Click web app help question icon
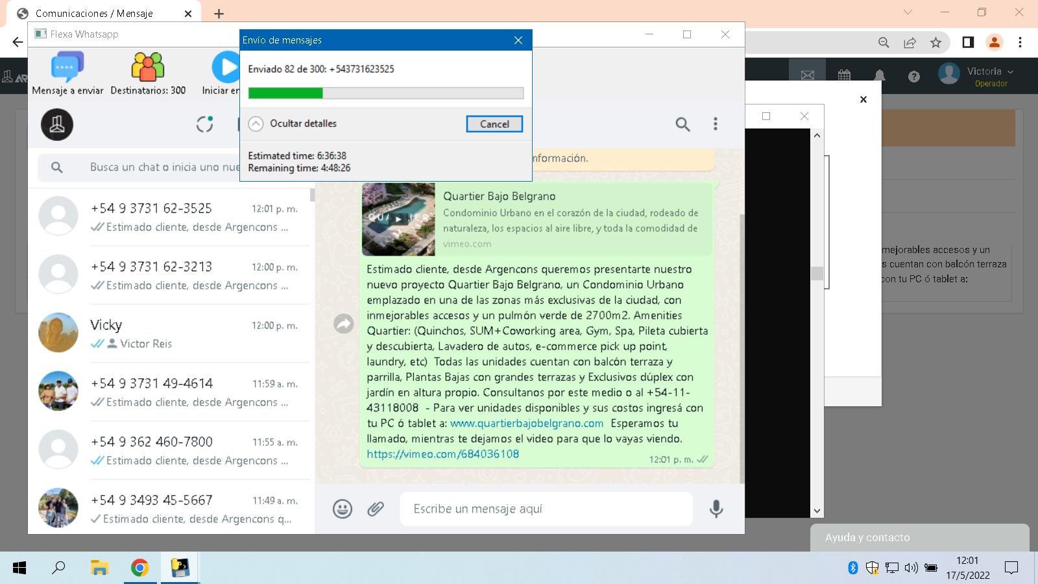 click(x=914, y=77)
